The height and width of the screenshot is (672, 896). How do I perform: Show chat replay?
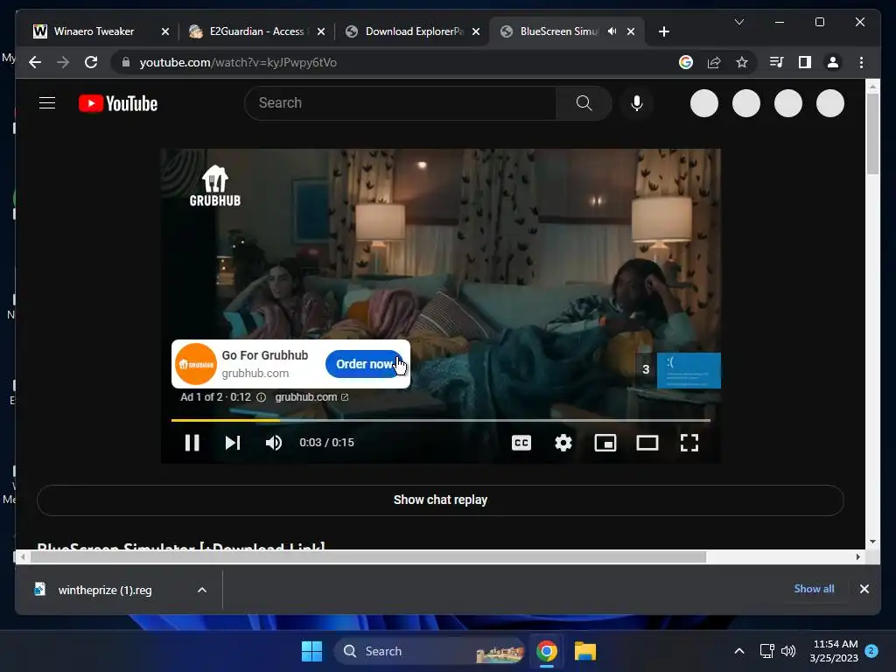pos(441,500)
